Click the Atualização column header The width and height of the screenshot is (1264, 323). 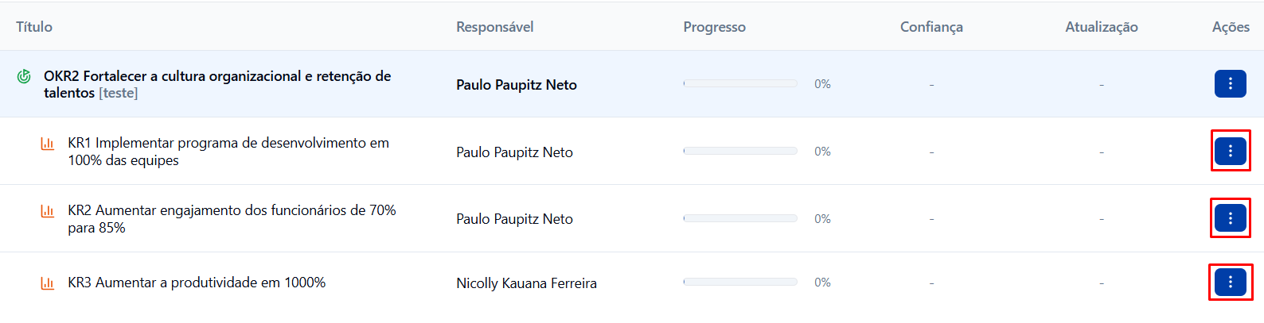pos(1102,27)
